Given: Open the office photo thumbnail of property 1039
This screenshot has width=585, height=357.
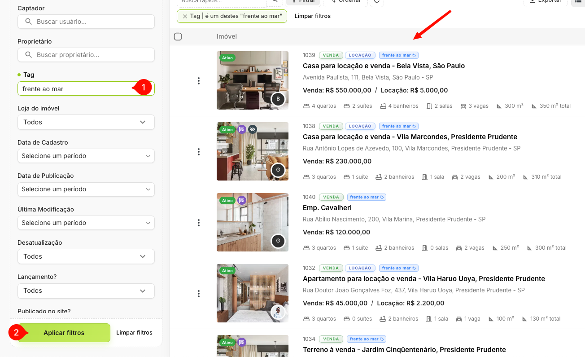Looking at the screenshot, I should [253, 80].
